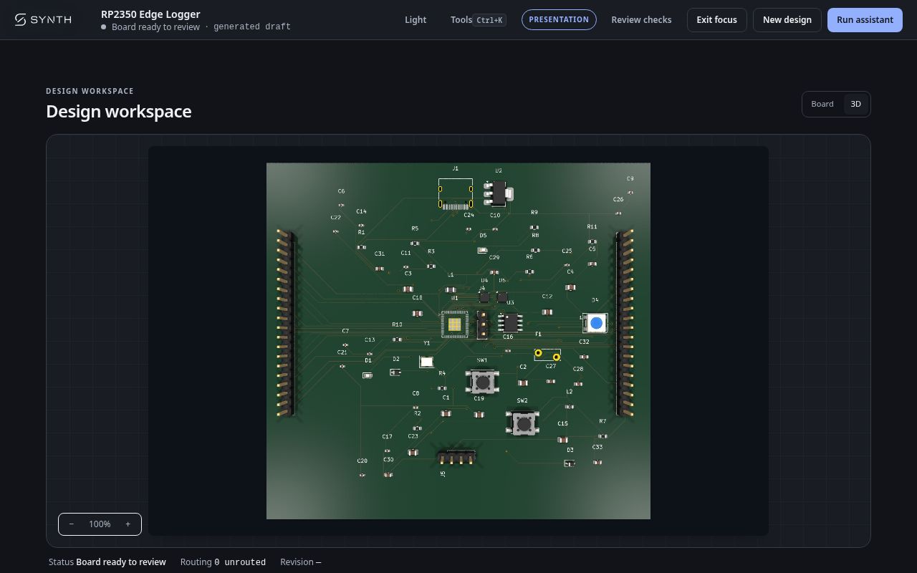Click the RP2350 Edge Logger title

click(150, 14)
